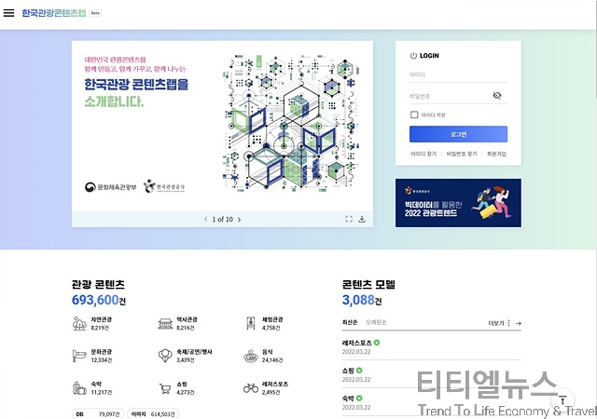
Task: Click the 문화관광 12,334건 label
Action: tap(102, 356)
